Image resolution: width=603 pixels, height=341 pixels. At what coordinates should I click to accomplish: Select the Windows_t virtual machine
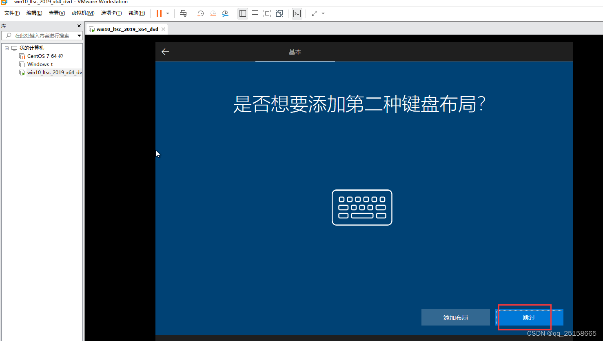40,64
